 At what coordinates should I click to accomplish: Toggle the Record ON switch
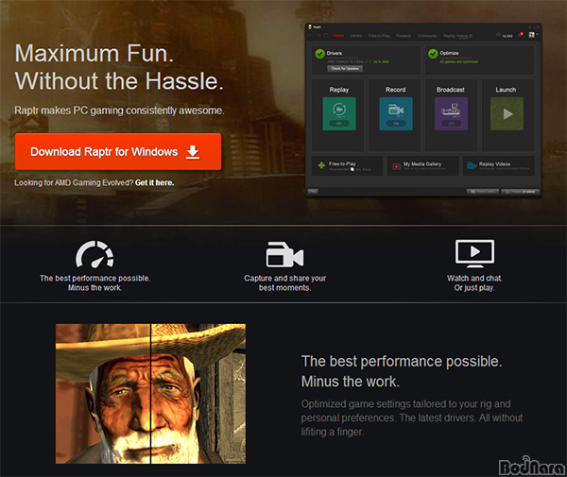tap(396, 124)
